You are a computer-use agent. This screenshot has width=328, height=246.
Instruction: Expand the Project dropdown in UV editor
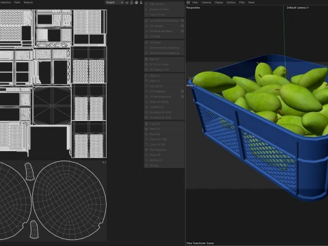tap(114, 3)
